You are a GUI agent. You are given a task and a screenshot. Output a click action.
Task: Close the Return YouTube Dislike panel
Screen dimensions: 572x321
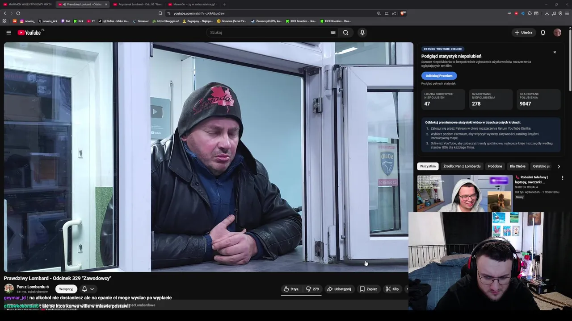point(555,52)
